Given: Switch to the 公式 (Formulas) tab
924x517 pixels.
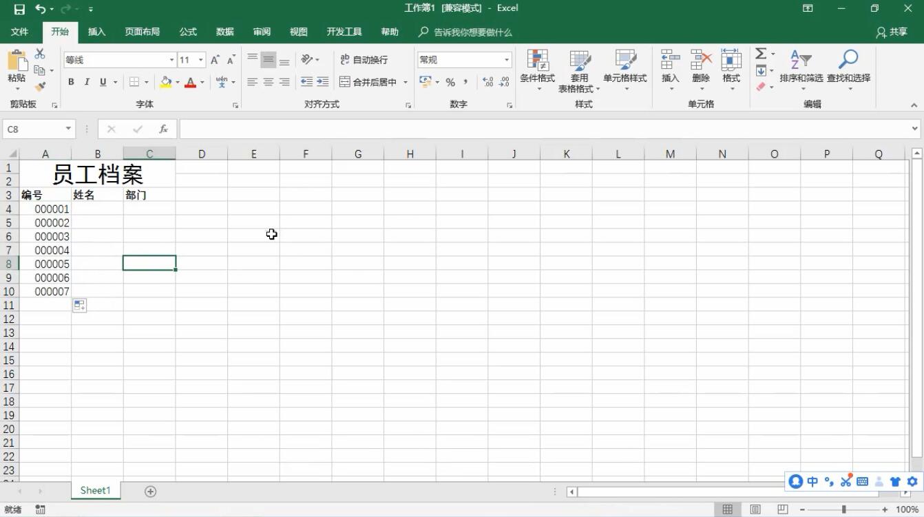Looking at the screenshot, I should [188, 32].
